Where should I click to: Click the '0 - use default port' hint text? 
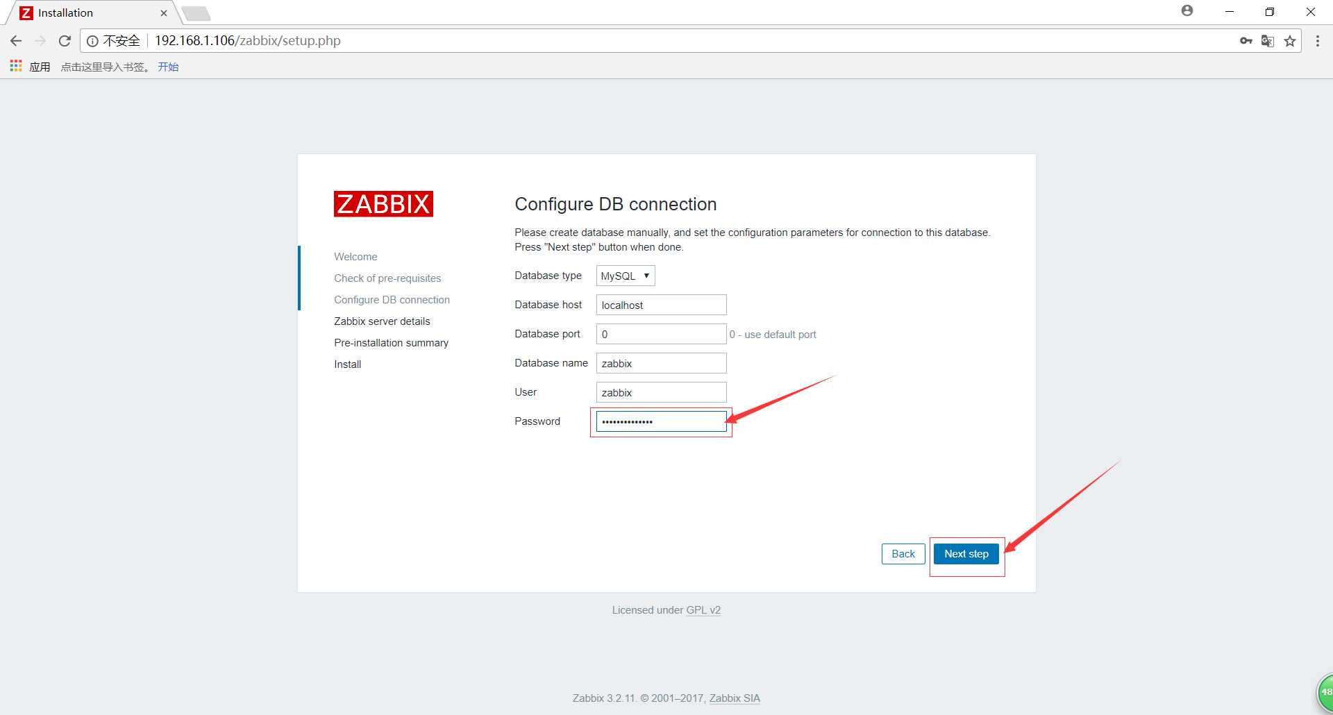coord(773,335)
